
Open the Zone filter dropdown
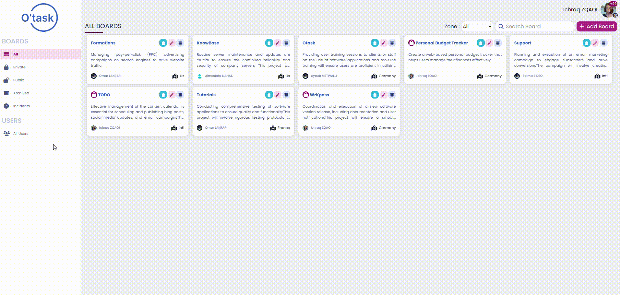point(477,27)
